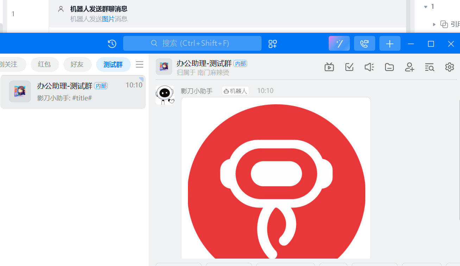Click the group avatar in conversation list
The width and height of the screenshot is (460, 266).
[20, 92]
